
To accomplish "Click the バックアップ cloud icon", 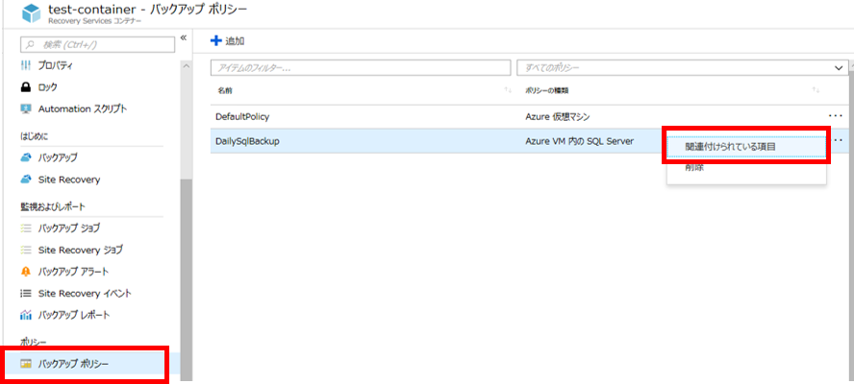I will tap(26, 157).
